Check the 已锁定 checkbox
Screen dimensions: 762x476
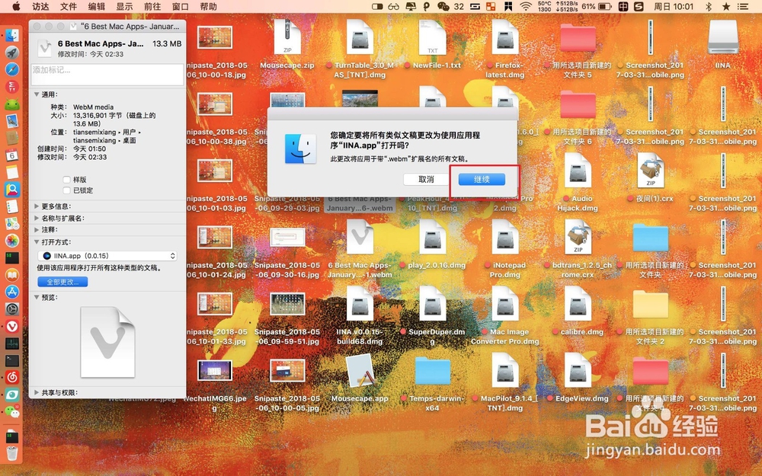pos(66,190)
